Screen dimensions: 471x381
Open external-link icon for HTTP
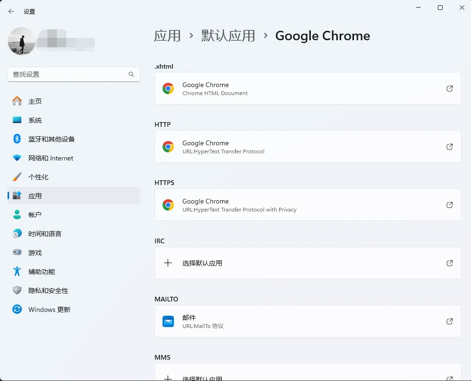449,147
